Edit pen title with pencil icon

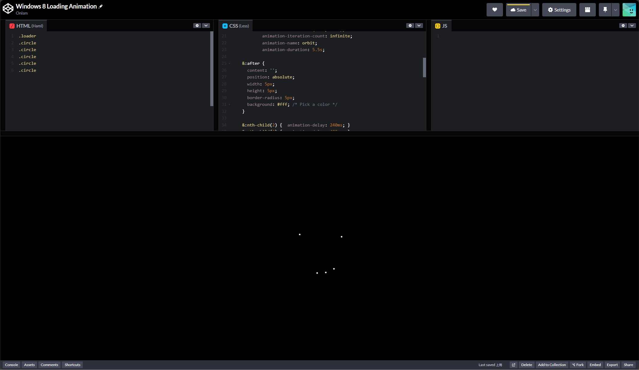click(x=101, y=6)
